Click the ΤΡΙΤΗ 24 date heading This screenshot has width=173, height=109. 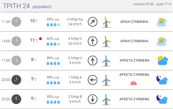(x=16, y=6)
